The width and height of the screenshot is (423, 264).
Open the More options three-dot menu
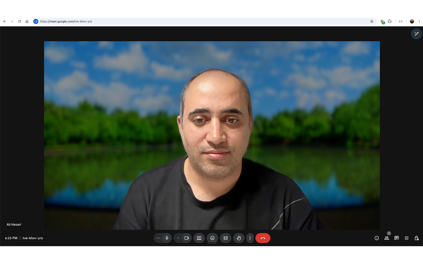point(250,238)
